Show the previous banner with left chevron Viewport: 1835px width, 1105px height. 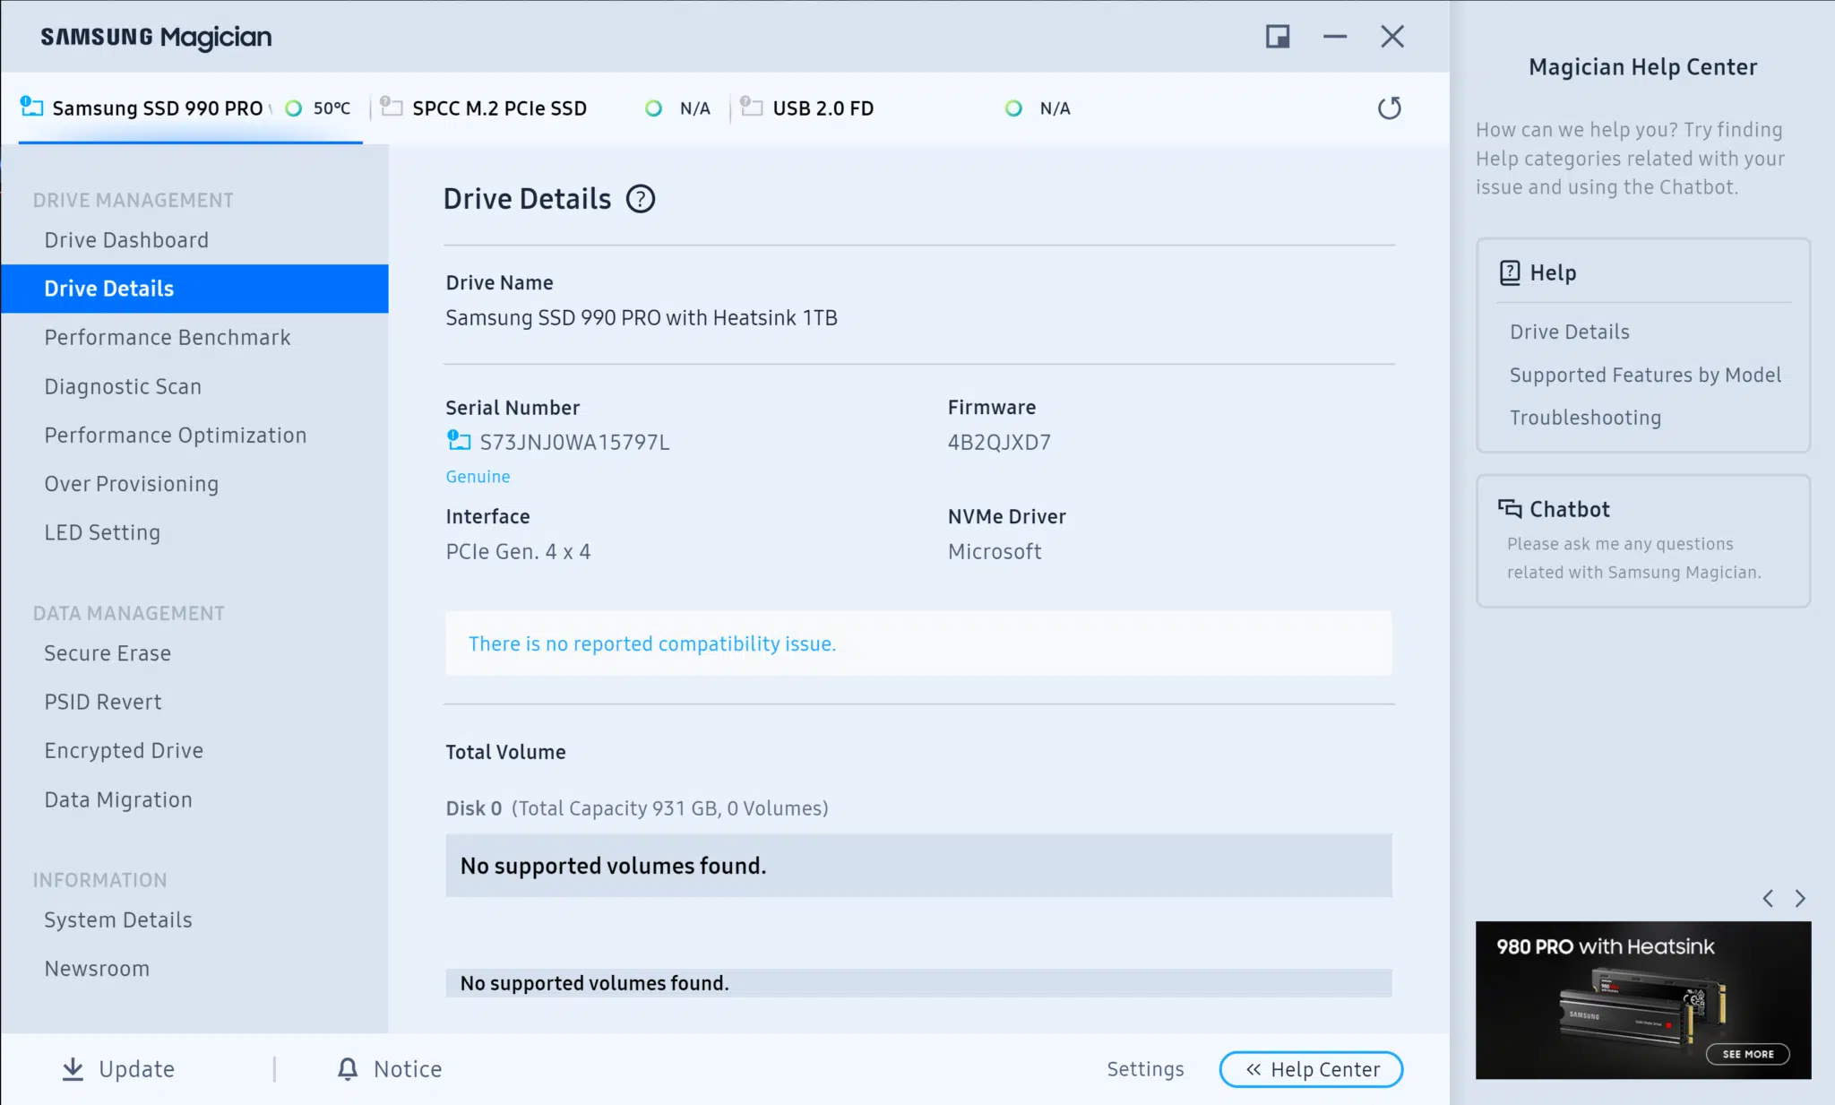(1768, 898)
